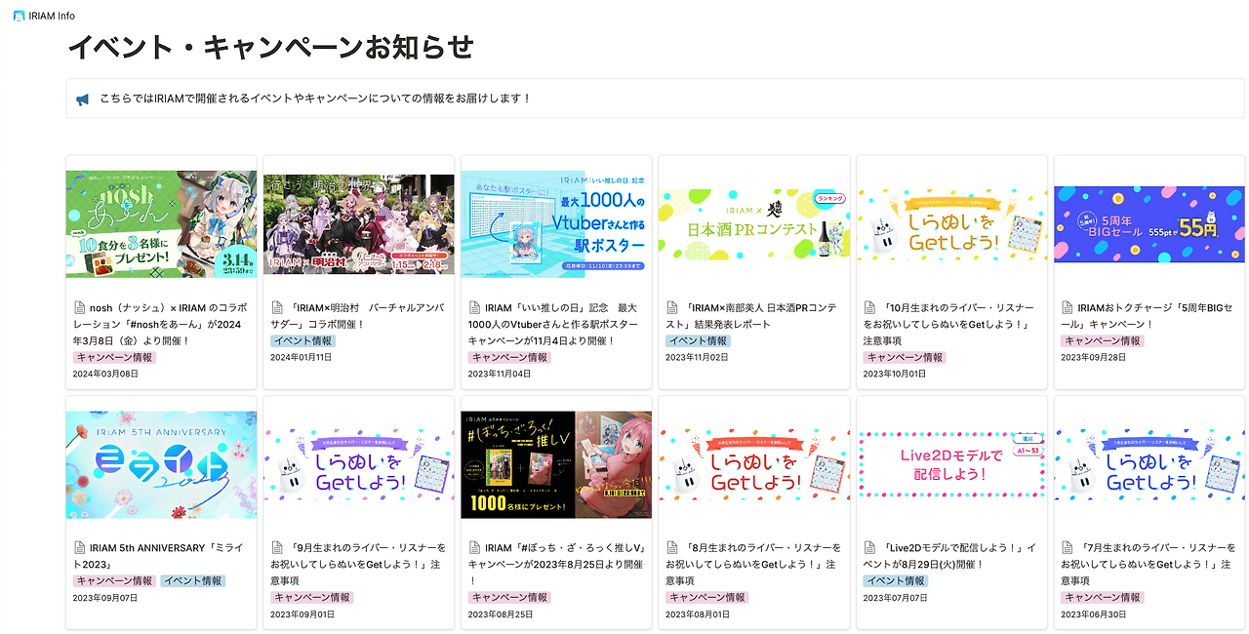
Task: Click the イベント・キャンペーンお知らせ heading
Action: point(270,47)
